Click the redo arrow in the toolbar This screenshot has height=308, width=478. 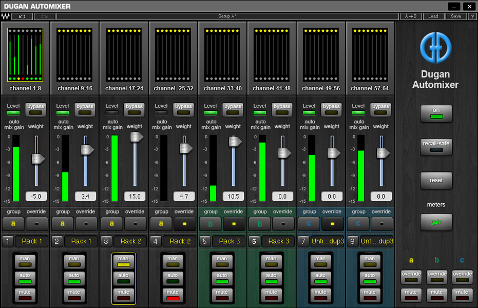(x=45, y=16)
